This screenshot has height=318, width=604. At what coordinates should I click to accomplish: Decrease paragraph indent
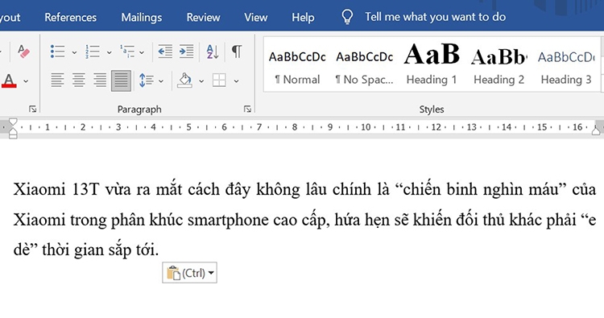pos(165,52)
